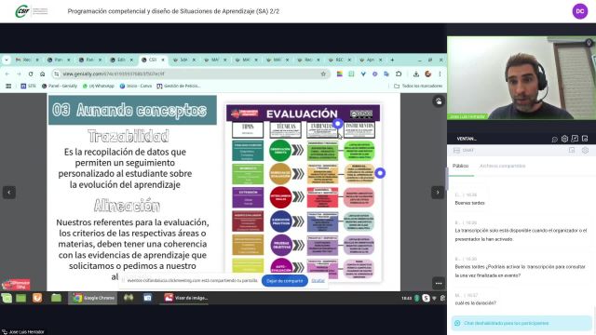Open the CSIF logo home link
The width and height of the screenshot is (596, 335).
point(32,11)
